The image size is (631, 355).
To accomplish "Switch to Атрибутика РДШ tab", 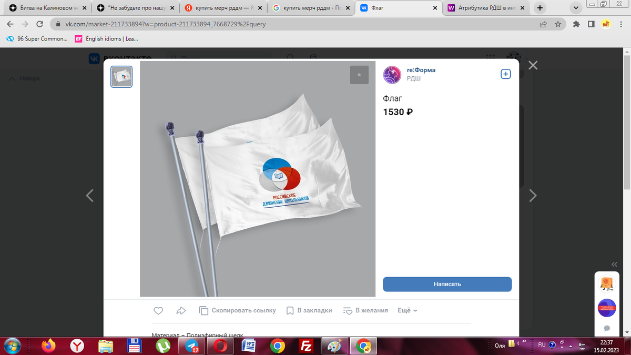I will tap(487, 8).
